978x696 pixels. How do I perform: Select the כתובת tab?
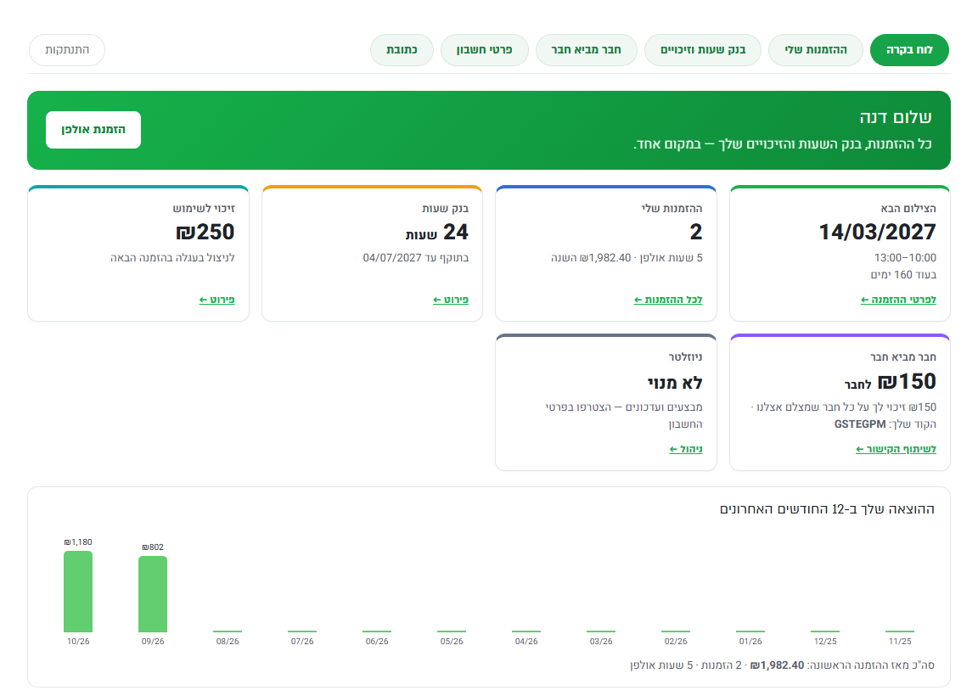point(402,50)
